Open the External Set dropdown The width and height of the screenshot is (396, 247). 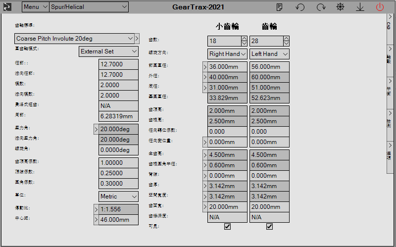point(108,51)
